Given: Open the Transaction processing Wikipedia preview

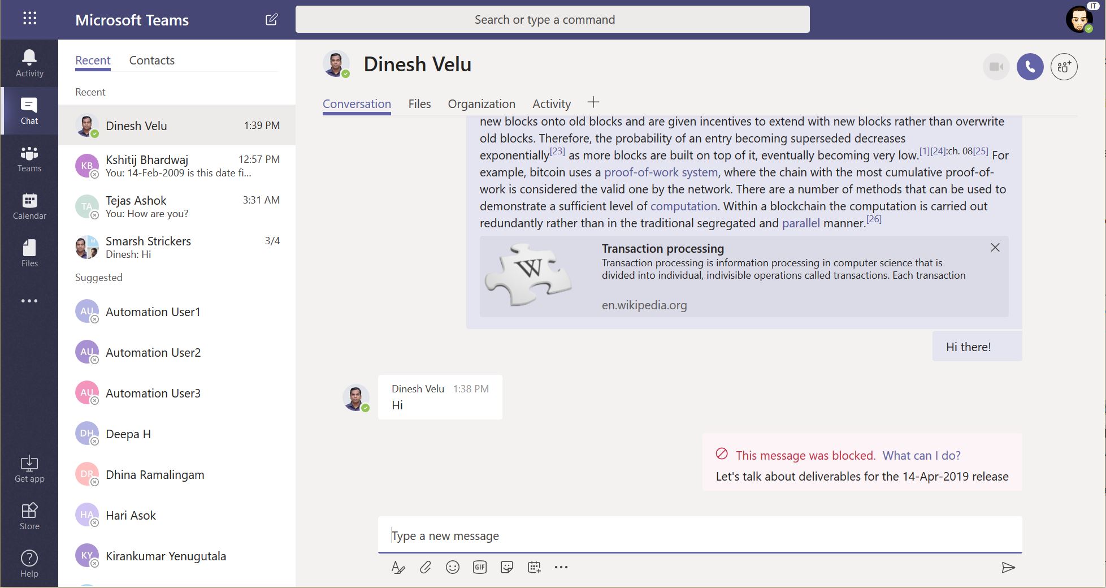Looking at the screenshot, I should click(744, 276).
